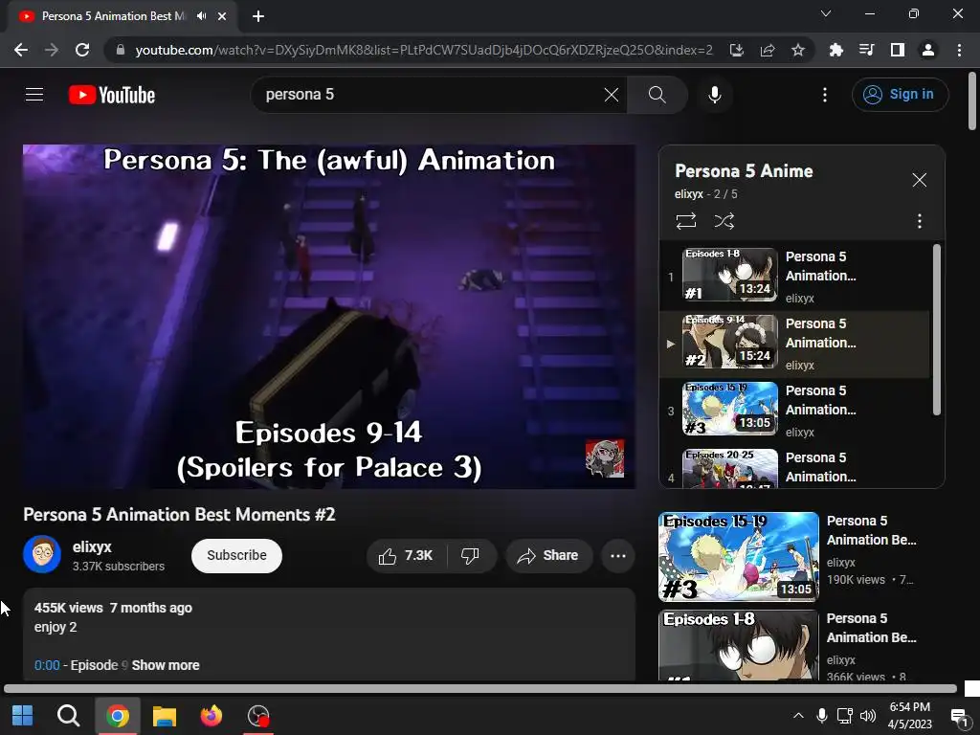Open the tab search chevron

click(x=826, y=13)
